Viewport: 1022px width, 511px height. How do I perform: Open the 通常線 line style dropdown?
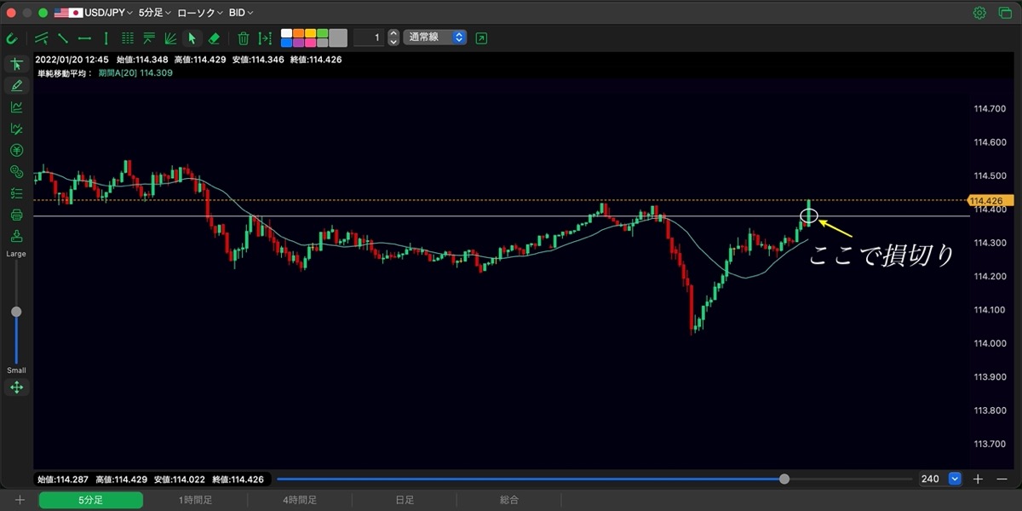tap(434, 37)
